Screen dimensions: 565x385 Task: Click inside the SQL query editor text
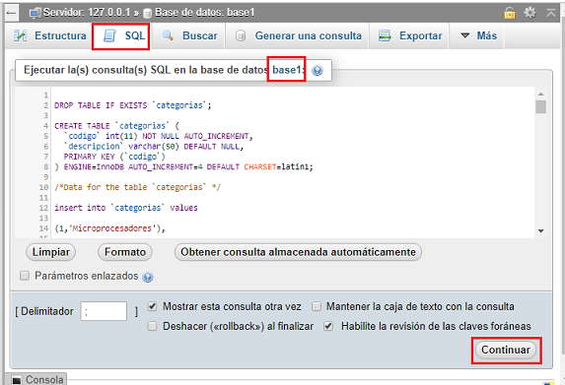click(292, 161)
